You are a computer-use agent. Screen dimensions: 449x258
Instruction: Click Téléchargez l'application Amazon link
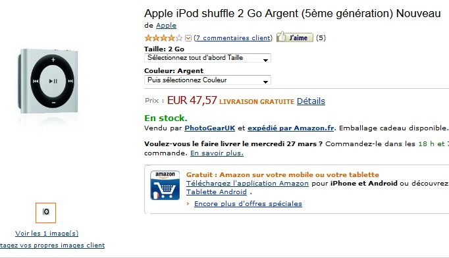click(x=248, y=183)
